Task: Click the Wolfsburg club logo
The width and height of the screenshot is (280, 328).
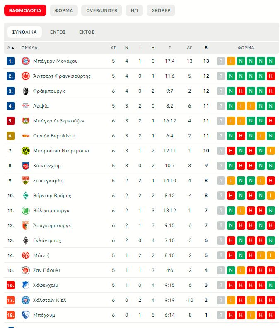Action: (26, 211)
